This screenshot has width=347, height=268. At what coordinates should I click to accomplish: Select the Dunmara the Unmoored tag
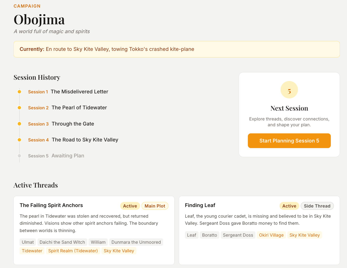point(136,242)
